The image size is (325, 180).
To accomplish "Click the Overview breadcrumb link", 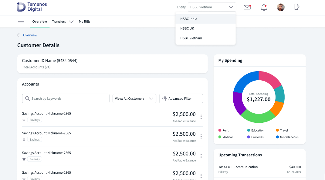I will [x=30, y=35].
